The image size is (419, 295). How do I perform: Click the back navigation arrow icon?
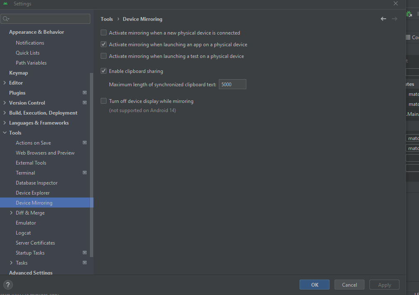pos(383,19)
